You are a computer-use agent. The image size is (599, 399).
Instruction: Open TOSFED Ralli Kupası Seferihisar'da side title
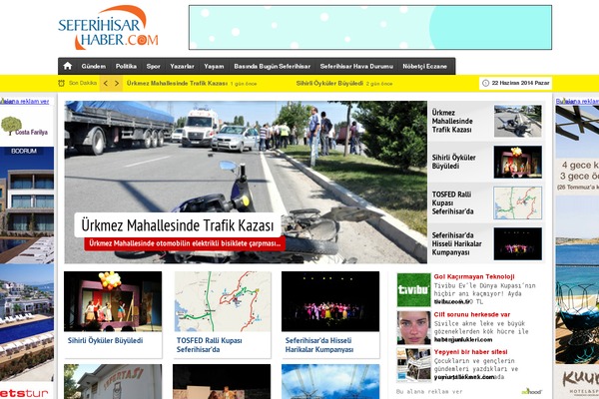(452, 202)
